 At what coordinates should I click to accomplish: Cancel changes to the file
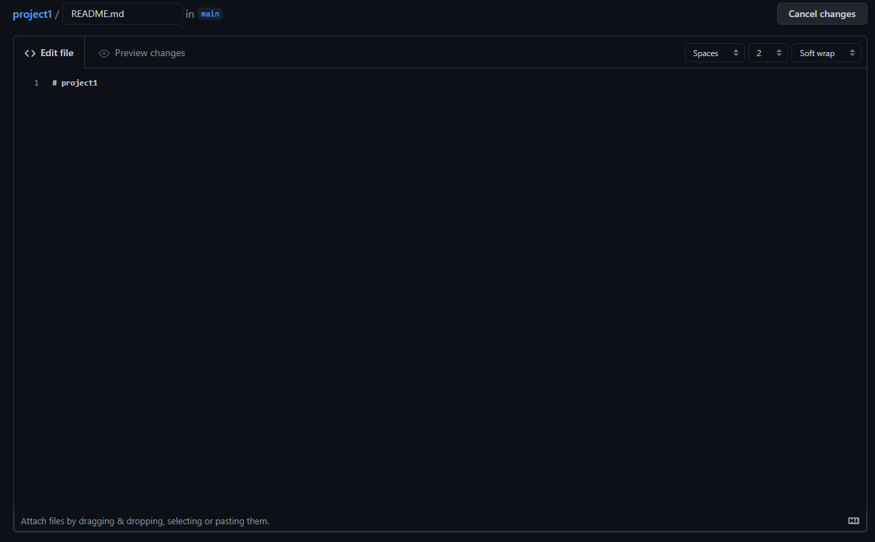822,14
